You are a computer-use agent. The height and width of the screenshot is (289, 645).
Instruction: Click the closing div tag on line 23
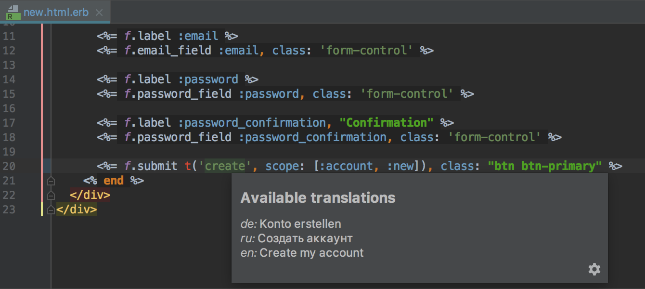coord(77,210)
